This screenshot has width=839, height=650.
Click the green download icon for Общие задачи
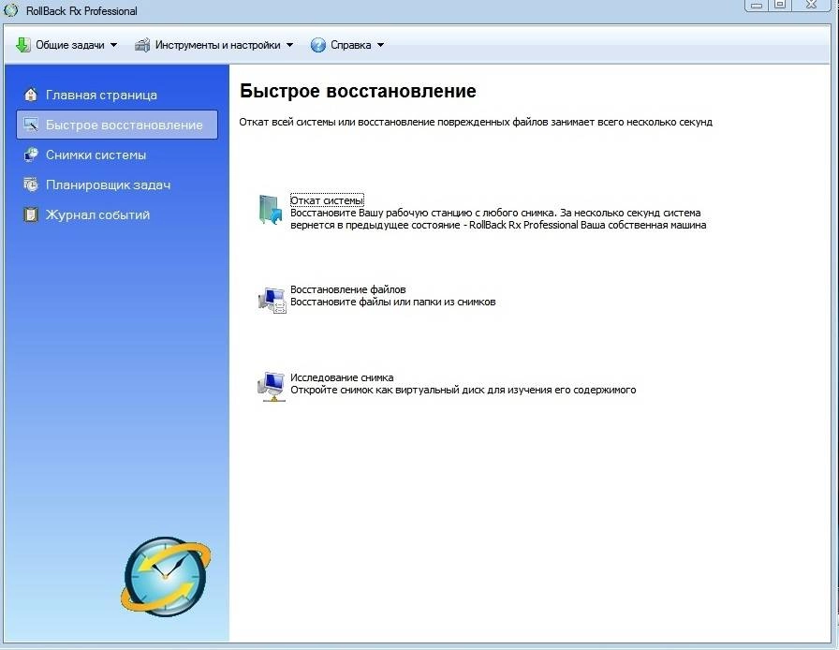(23, 45)
